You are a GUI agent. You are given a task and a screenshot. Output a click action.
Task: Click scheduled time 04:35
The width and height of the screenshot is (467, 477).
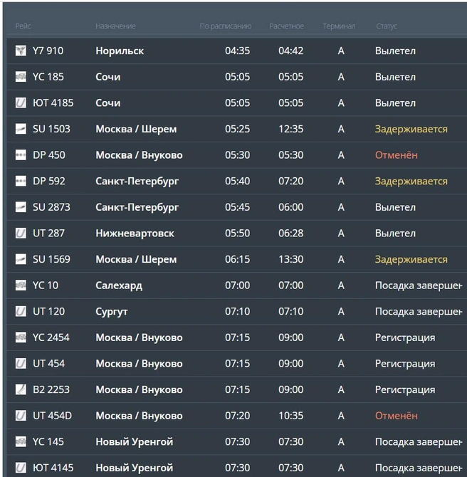point(237,51)
